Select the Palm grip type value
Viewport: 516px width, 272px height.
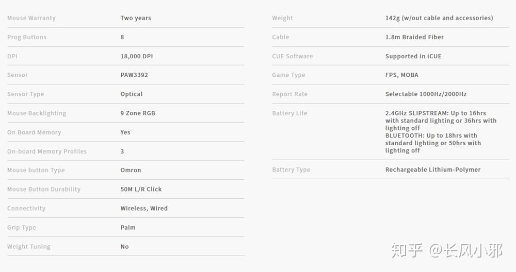point(128,227)
